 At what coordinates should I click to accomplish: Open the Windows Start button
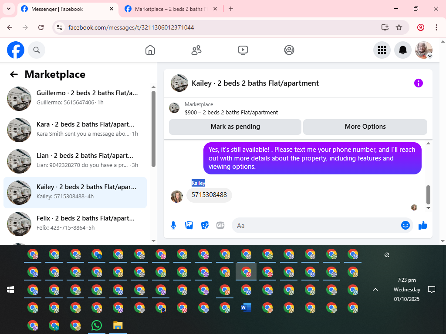point(10,290)
